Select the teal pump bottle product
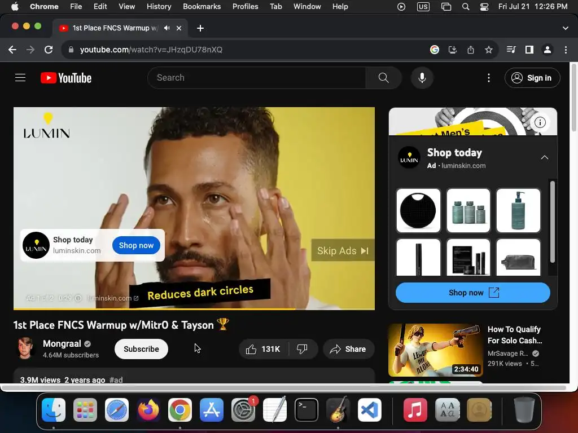Viewport: 578px width, 433px height. coord(518,210)
